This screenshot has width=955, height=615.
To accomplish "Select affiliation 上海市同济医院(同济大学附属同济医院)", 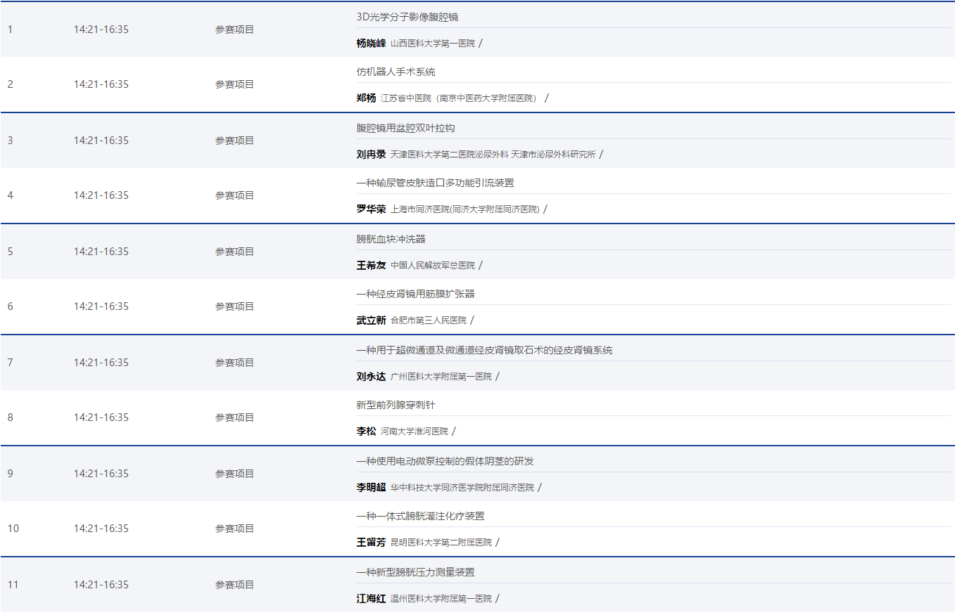I will (464, 209).
